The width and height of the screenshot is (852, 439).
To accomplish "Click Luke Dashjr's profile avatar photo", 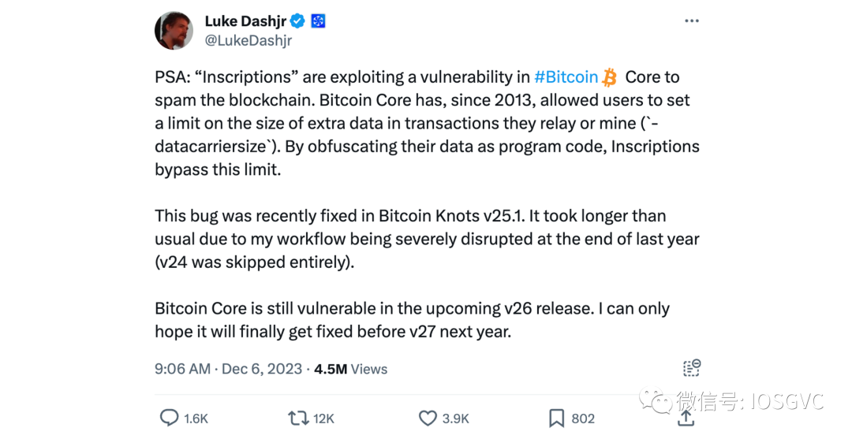I will pyautogui.click(x=174, y=32).
